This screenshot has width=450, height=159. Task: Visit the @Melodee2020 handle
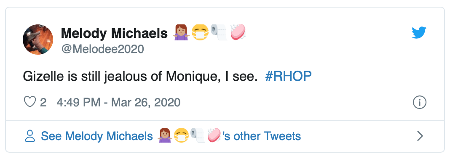click(x=102, y=49)
